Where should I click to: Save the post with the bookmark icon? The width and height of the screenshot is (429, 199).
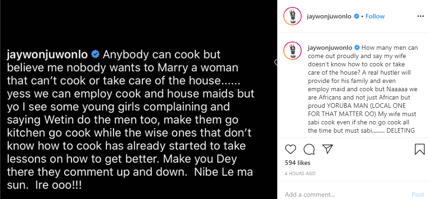coord(420,149)
